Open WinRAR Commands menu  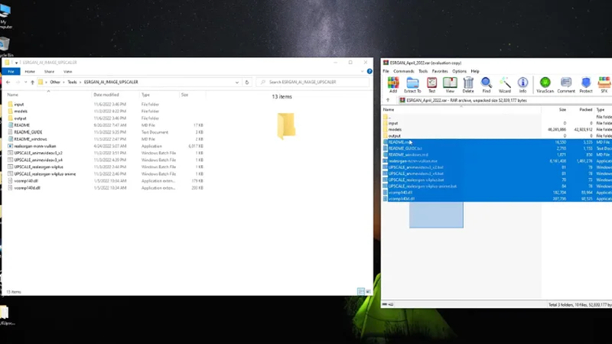(x=404, y=71)
